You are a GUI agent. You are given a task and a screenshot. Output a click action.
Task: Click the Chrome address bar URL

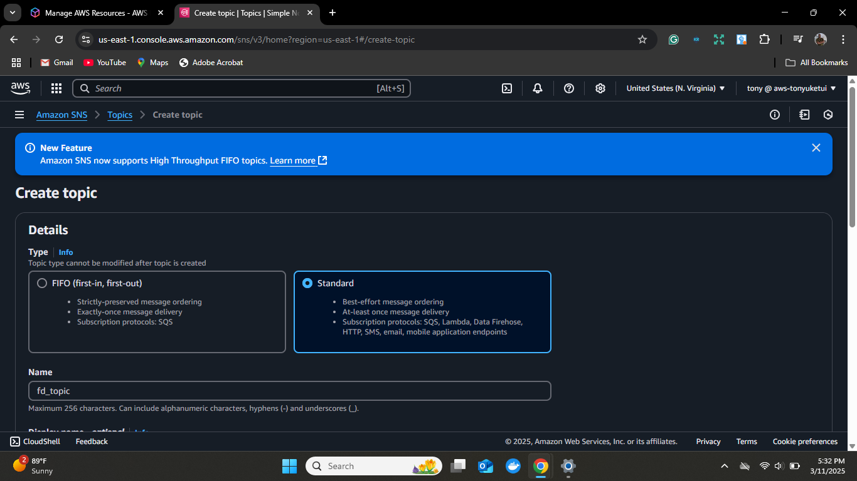tap(257, 39)
